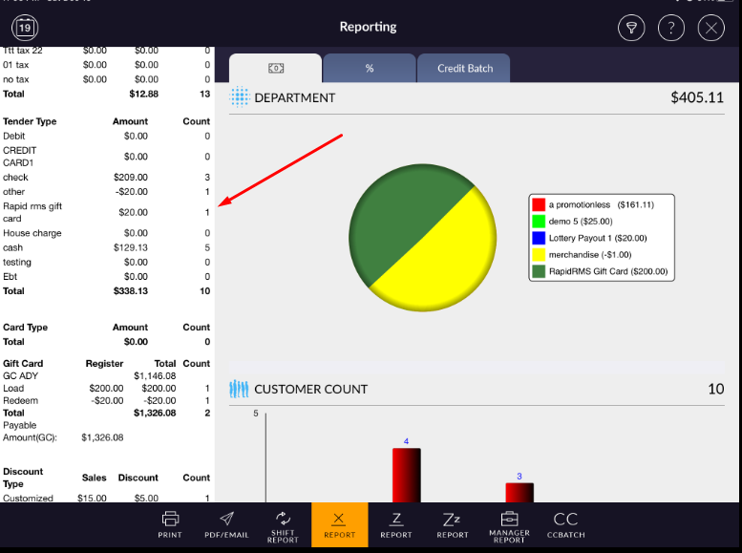The width and height of the screenshot is (742, 553).
Task: Tap the Print icon
Action: tap(170, 524)
